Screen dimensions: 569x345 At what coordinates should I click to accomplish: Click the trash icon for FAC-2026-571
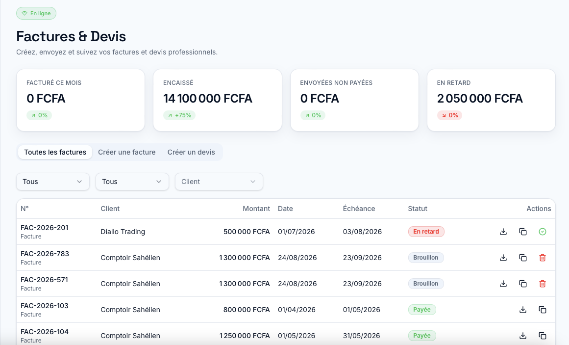tap(543, 284)
